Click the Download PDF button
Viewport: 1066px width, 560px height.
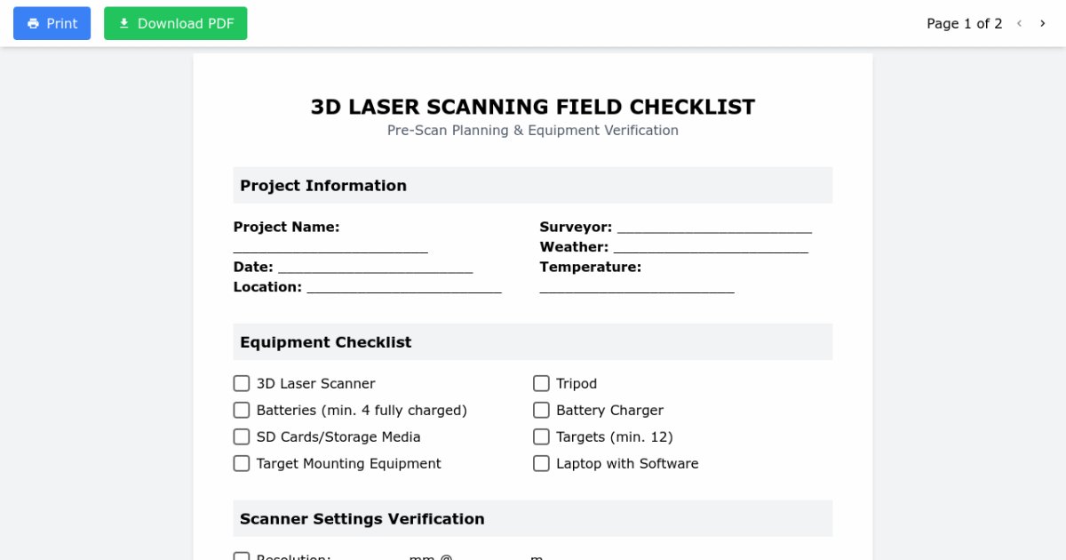point(175,24)
